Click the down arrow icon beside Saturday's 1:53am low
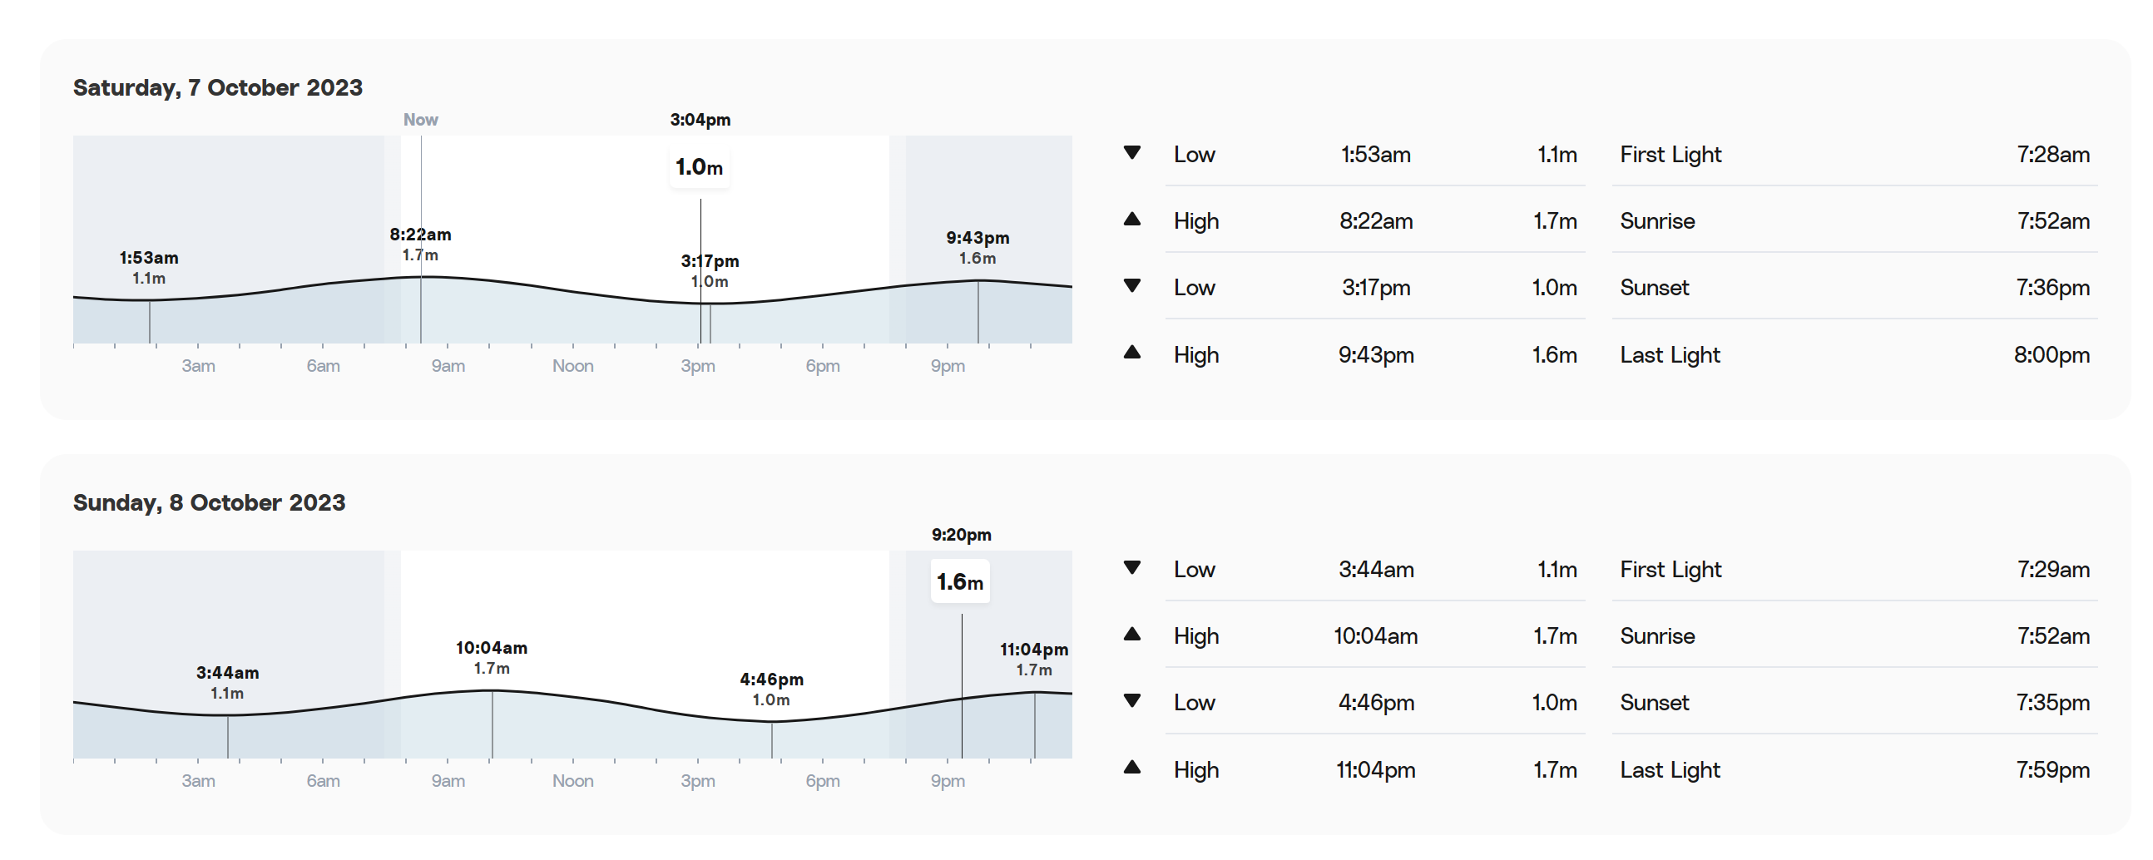The image size is (2153, 860). [1131, 153]
